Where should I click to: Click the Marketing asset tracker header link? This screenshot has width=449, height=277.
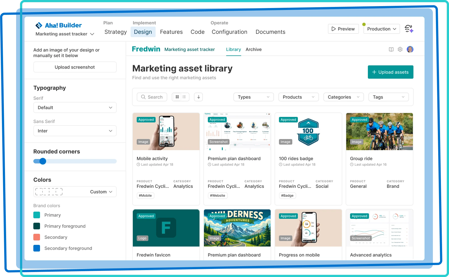point(189,49)
